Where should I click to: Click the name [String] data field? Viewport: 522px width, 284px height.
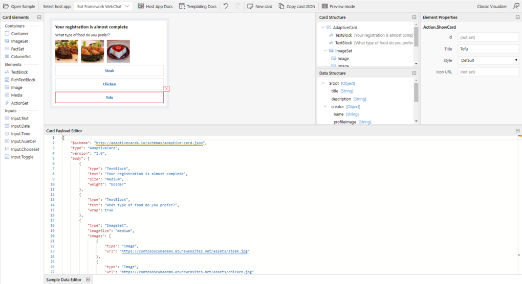[x=346, y=114]
